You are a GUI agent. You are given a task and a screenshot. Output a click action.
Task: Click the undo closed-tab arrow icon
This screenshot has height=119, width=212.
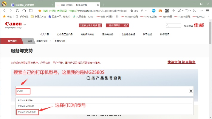[187, 11]
